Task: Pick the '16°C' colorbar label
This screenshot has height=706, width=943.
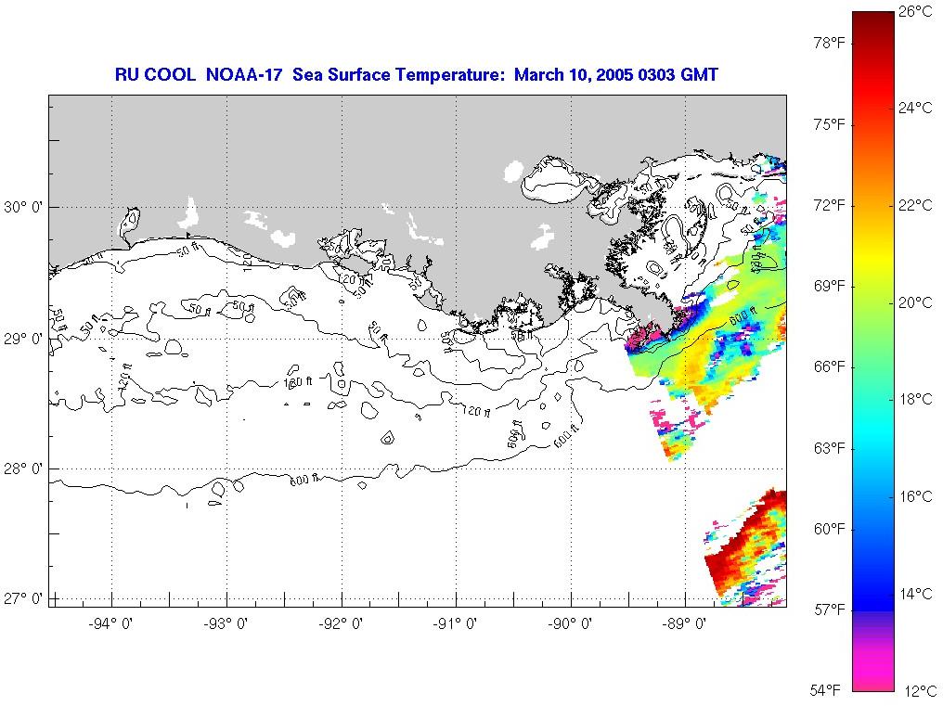Action: (x=915, y=496)
